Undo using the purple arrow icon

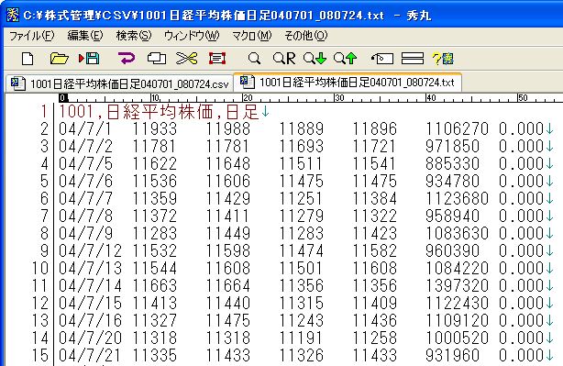pyautogui.click(x=127, y=58)
